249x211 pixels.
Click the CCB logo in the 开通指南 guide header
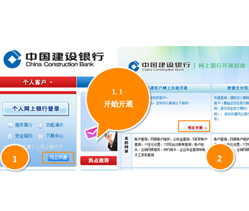pos(134,66)
